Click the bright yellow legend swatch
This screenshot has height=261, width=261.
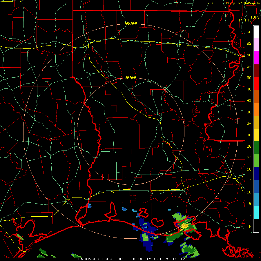[256, 135]
